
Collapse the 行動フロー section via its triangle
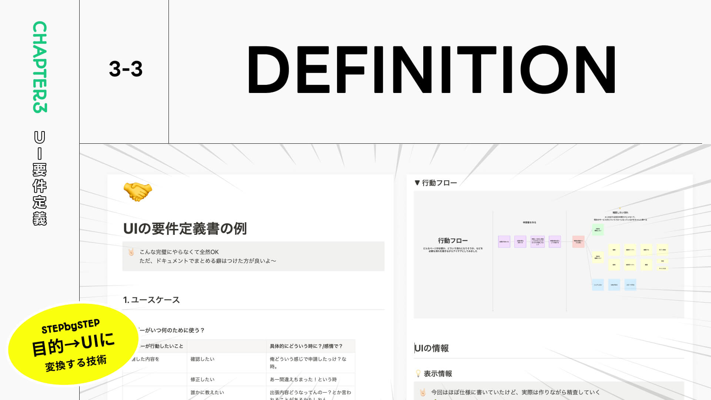(418, 182)
